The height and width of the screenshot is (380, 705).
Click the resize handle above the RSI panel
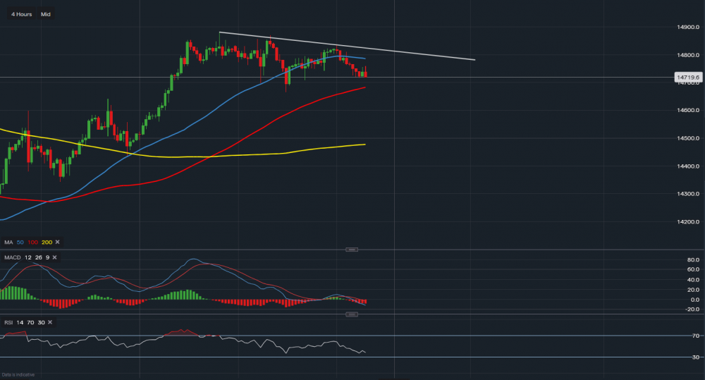coord(352,316)
